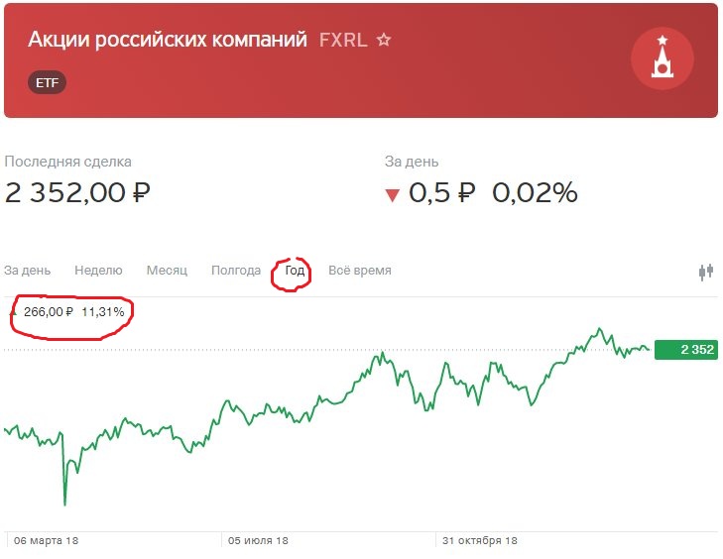Show the 'Полгода' chart range

point(236,271)
